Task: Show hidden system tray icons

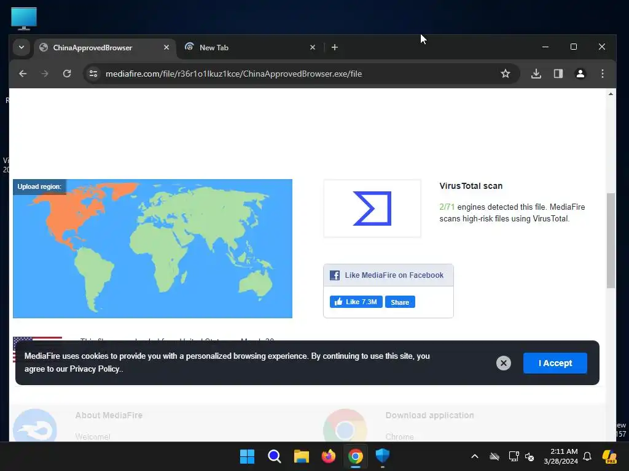Action: pos(475,456)
